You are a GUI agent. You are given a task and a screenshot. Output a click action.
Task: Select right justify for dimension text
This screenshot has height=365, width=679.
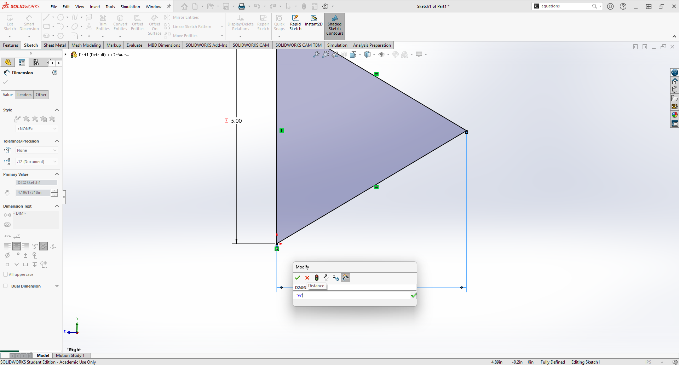[25, 246]
